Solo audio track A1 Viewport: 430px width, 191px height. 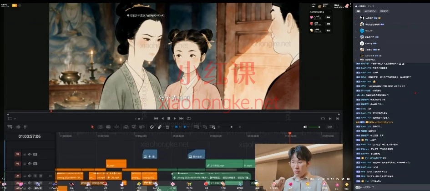[x=35, y=176]
